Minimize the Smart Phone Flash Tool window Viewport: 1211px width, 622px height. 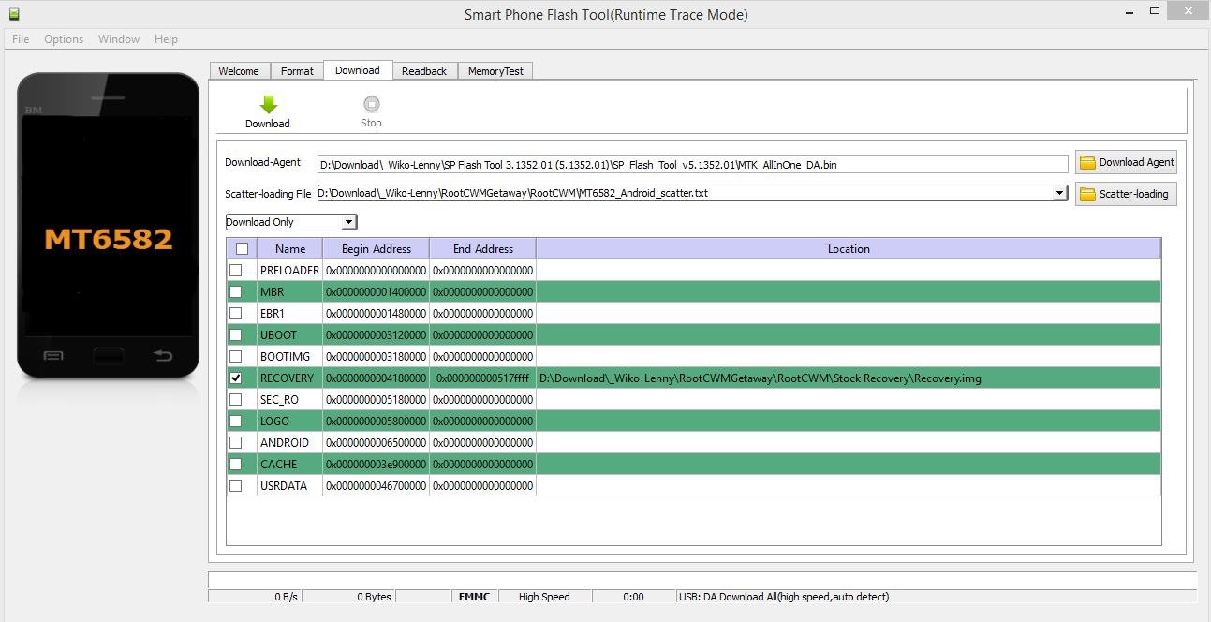(1130, 12)
